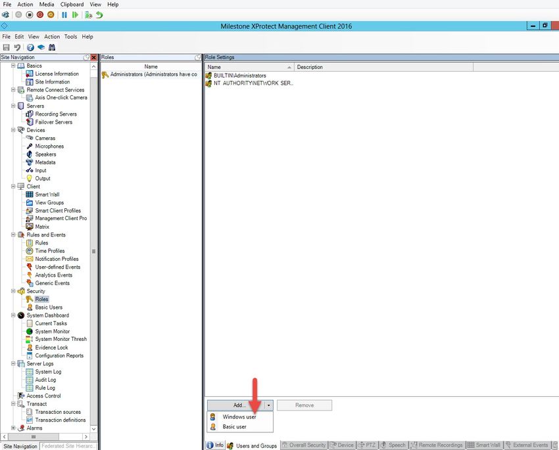This screenshot has width=559, height=450.
Task: Click the green Reset icon in VM toolbar
Action: click(x=75, y=15)
